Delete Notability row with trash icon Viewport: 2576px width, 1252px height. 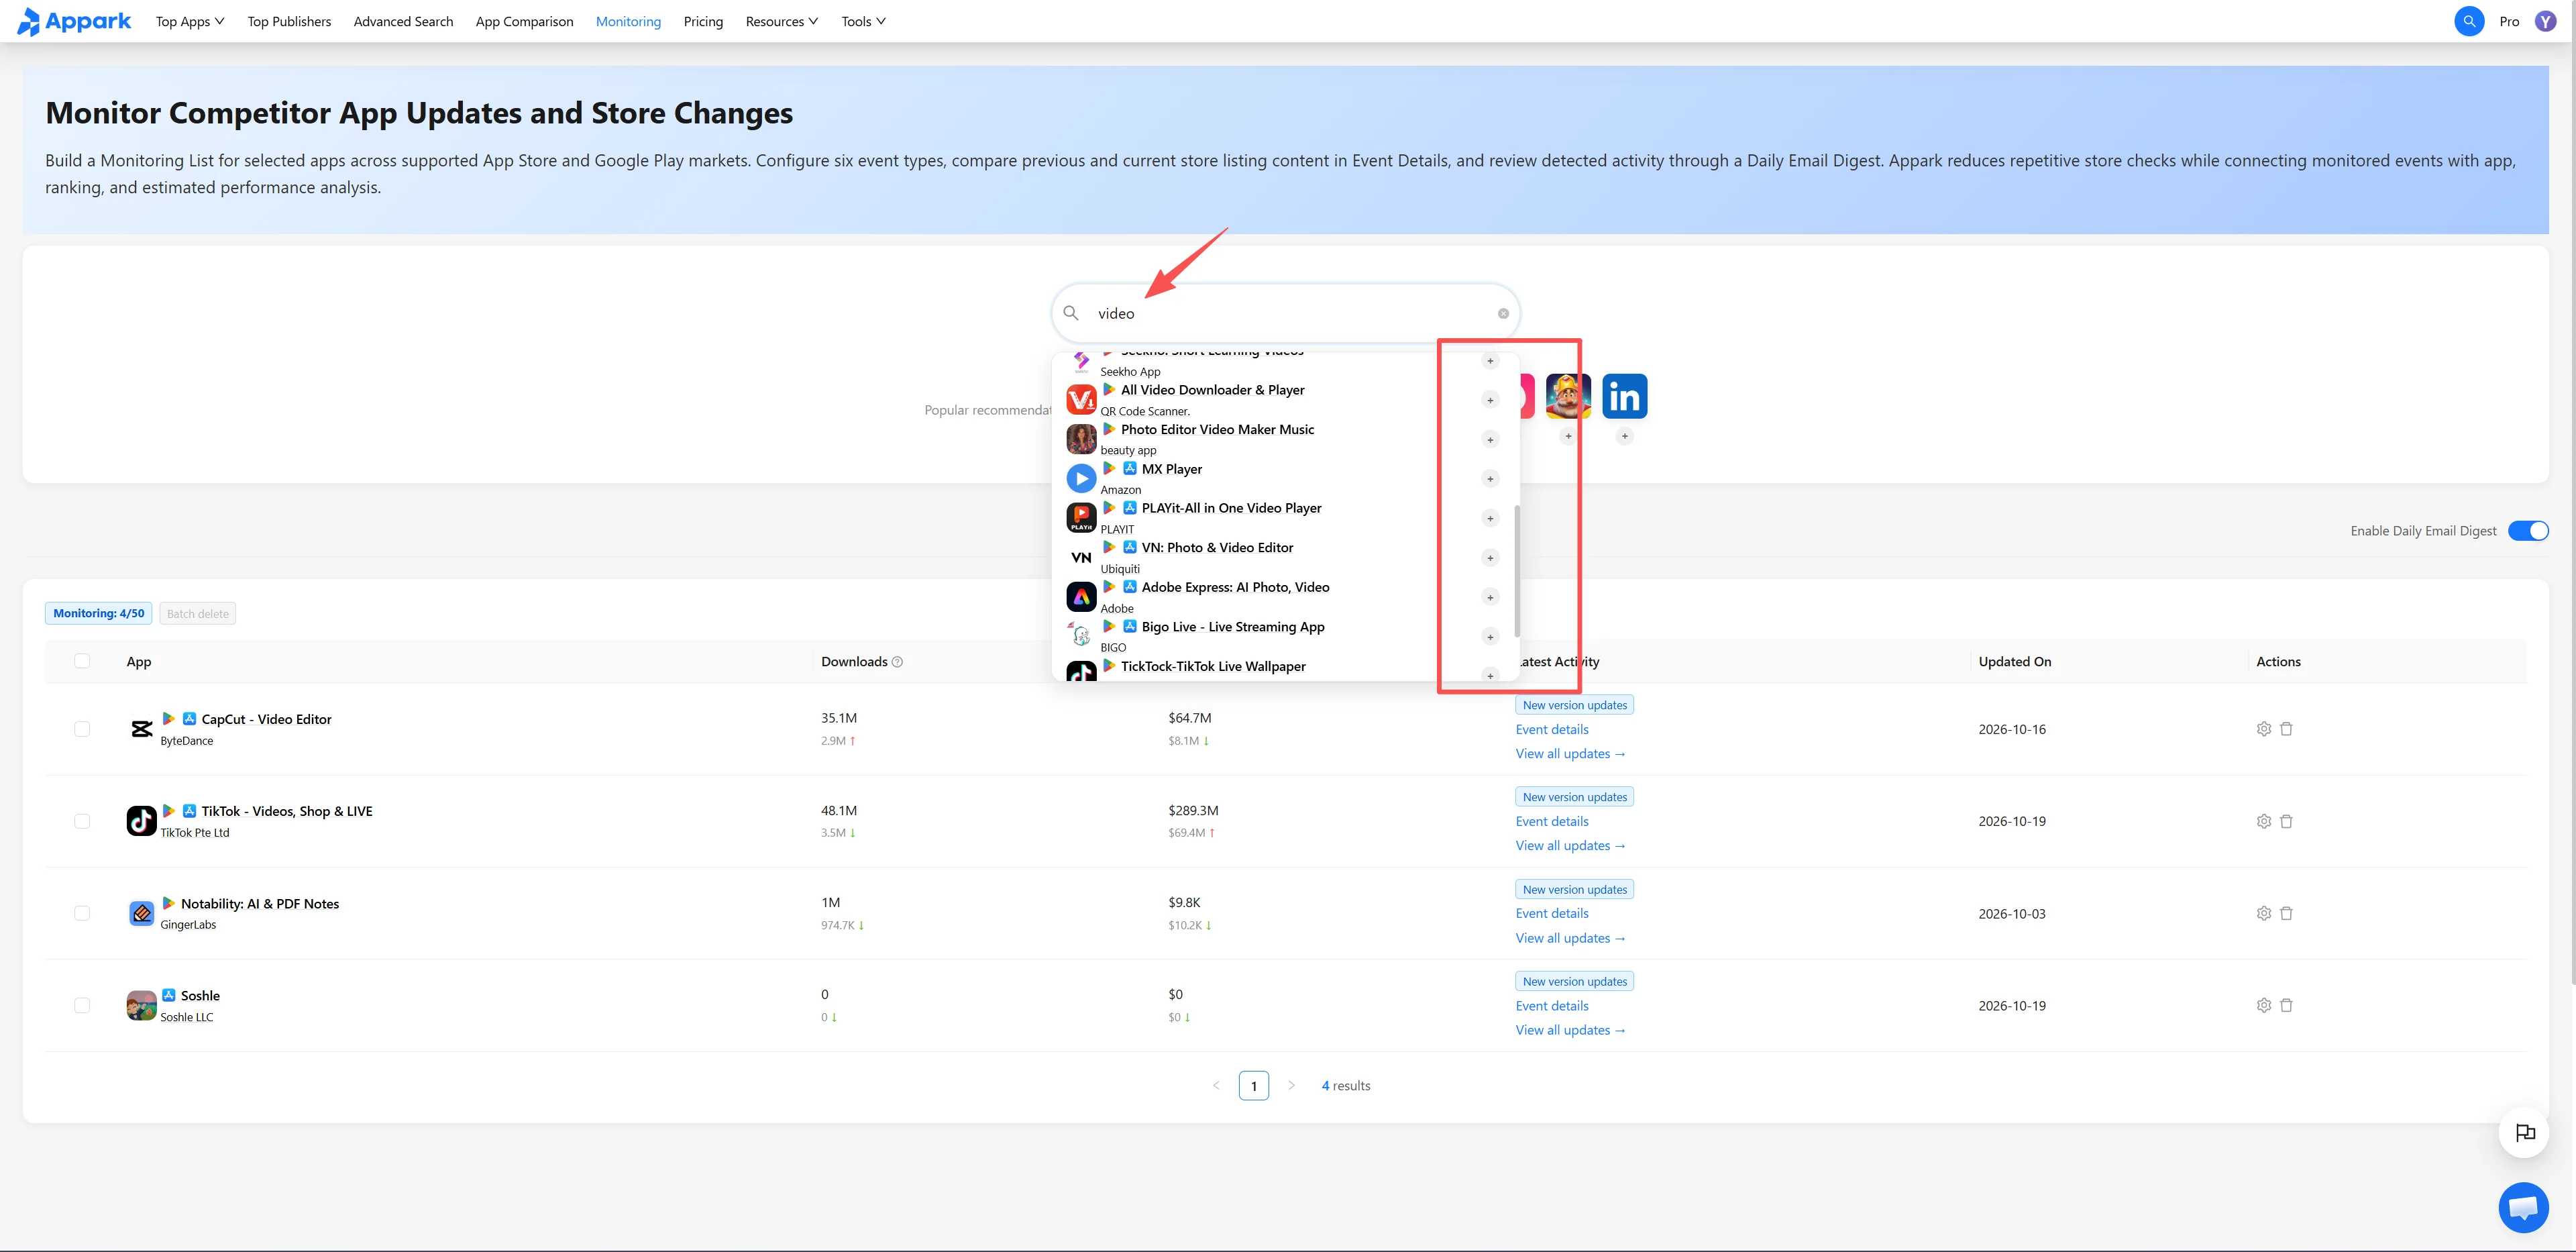pyautogui.click(x=2286, y=913)
